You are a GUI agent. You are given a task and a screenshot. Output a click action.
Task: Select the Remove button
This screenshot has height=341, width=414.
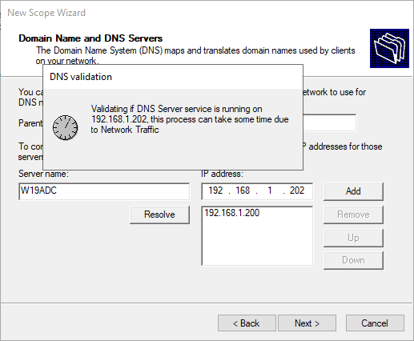353,215
